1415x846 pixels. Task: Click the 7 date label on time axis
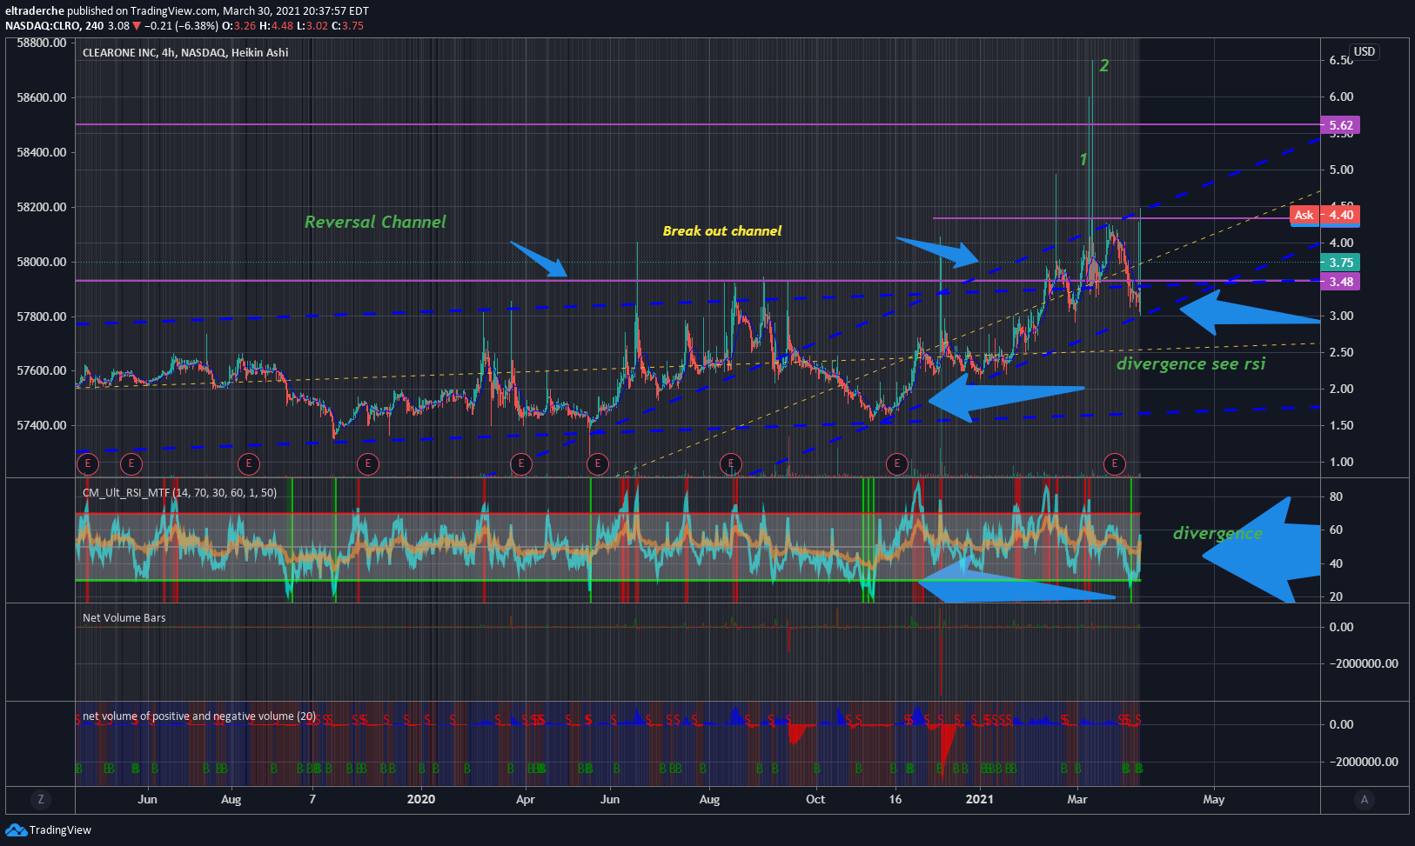click(312, 799)
